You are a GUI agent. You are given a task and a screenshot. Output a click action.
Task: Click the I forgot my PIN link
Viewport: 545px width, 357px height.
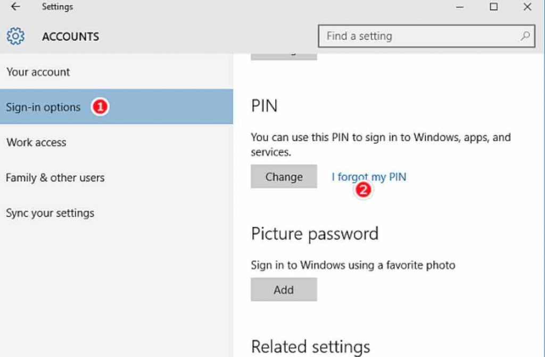(369, 177)
